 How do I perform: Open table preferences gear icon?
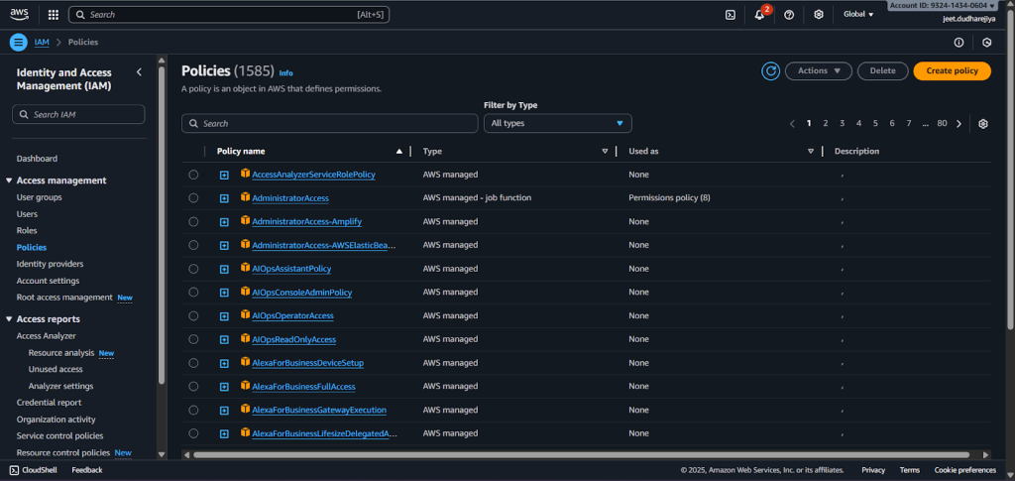(x=983, y=124)
